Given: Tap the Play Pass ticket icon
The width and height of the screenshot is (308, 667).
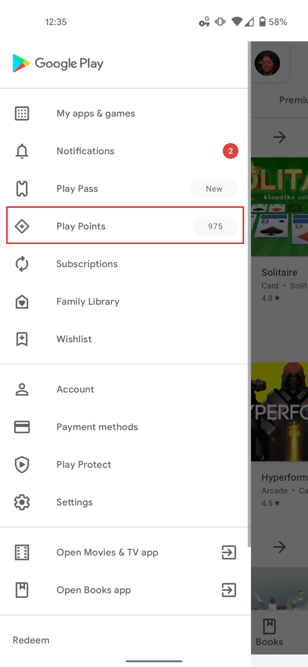Looking at the screenshot, I should pyautogui.click(x=22, y=188).
